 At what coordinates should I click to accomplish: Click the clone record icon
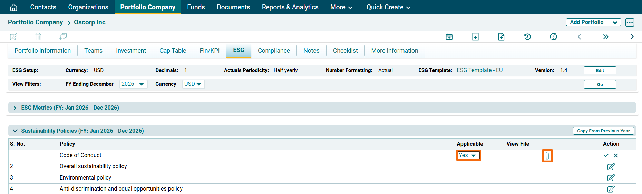[x=63, y=37]
